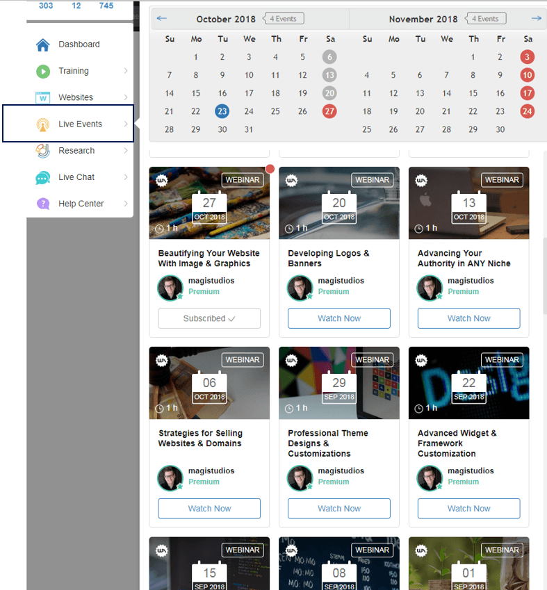Viewport: 547px width, 590px height.
Task: Expand the Websites submenu chevron
Action: click(126, 97)
